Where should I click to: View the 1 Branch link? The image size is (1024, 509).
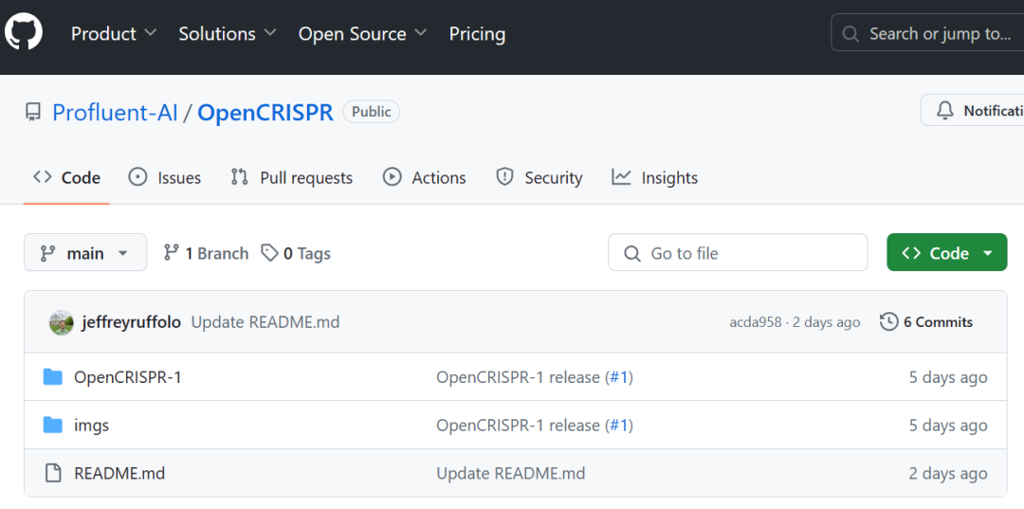coord(206,253)
